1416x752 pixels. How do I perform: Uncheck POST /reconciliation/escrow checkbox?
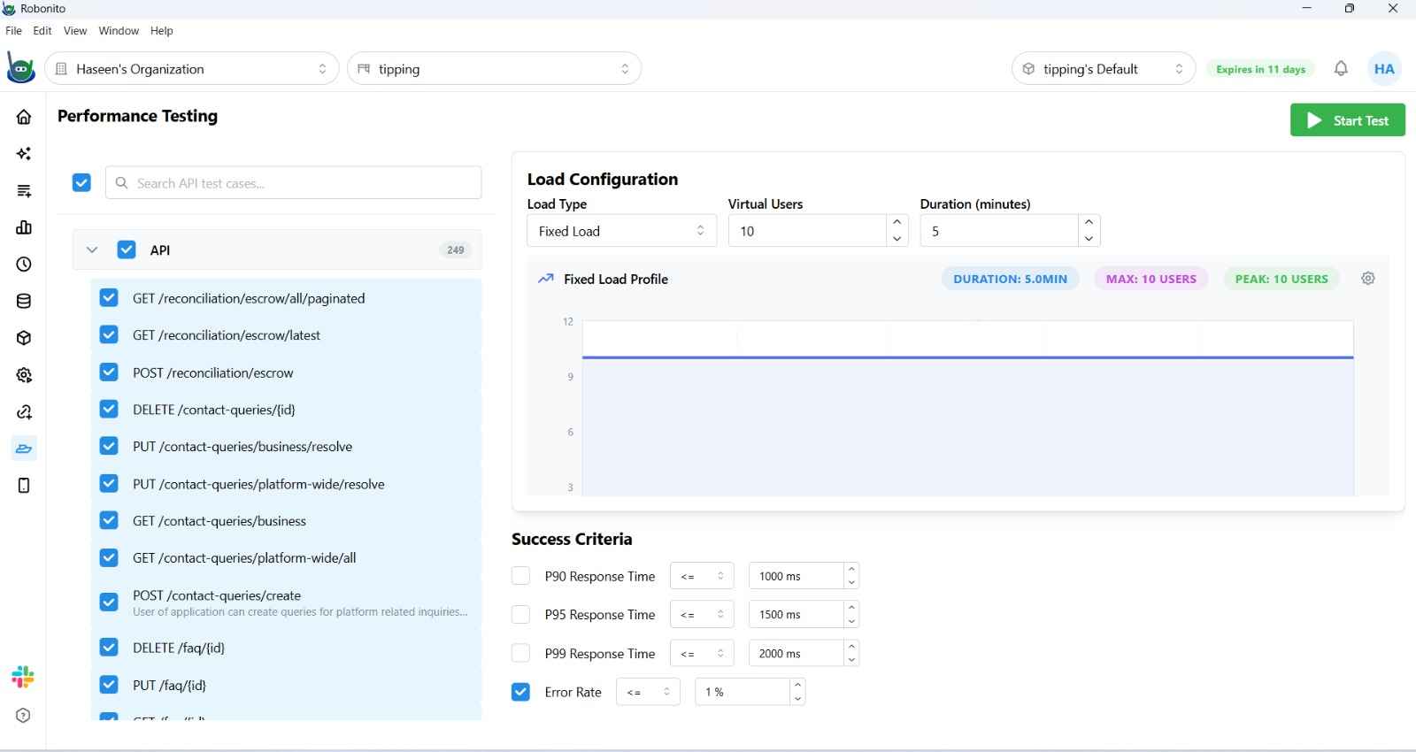pyautogui.click(x=109, y=372)
